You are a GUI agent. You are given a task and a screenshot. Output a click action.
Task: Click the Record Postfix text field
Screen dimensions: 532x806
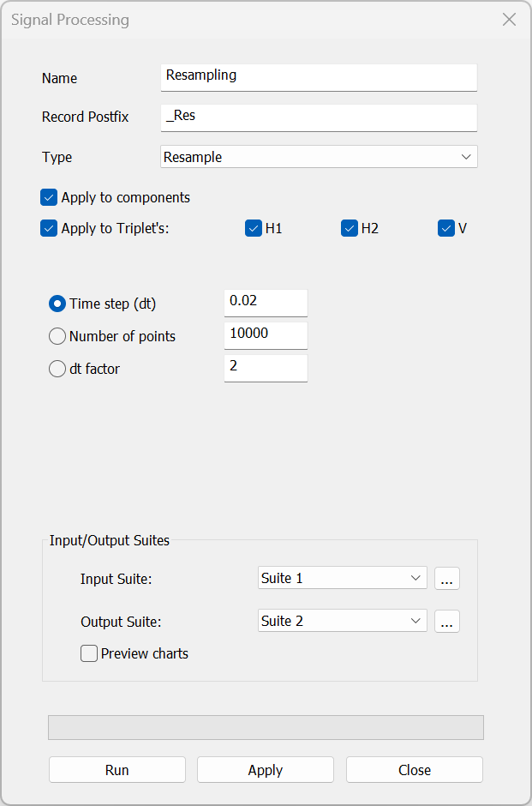coord(319,117)
